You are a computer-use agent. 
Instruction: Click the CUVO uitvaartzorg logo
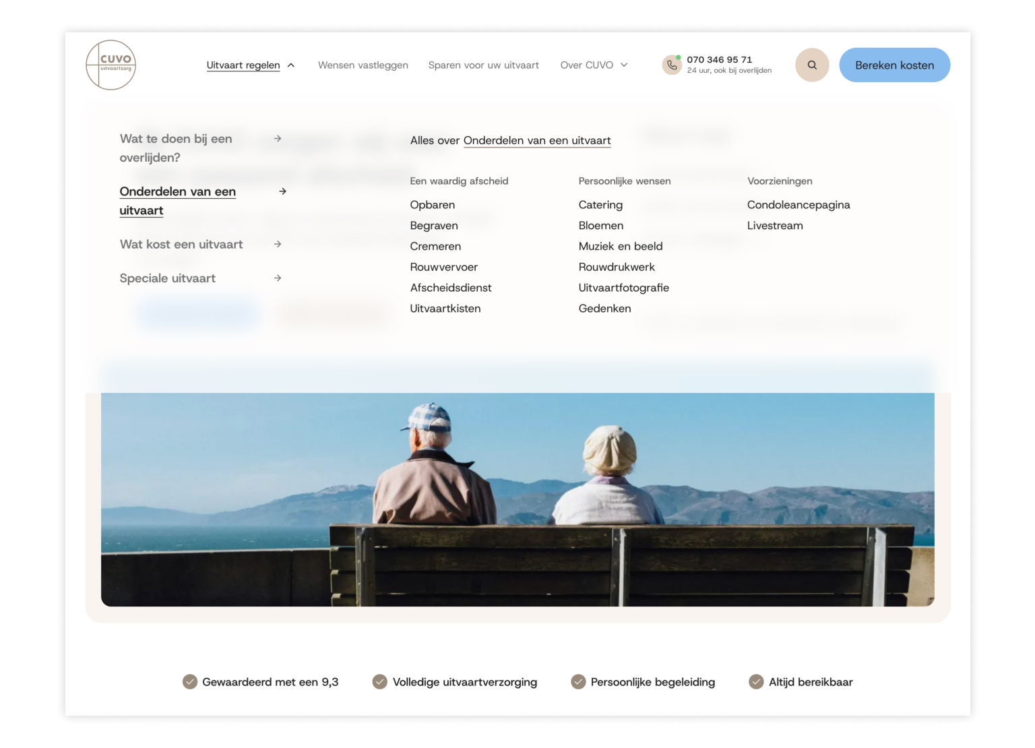point(111,65)
